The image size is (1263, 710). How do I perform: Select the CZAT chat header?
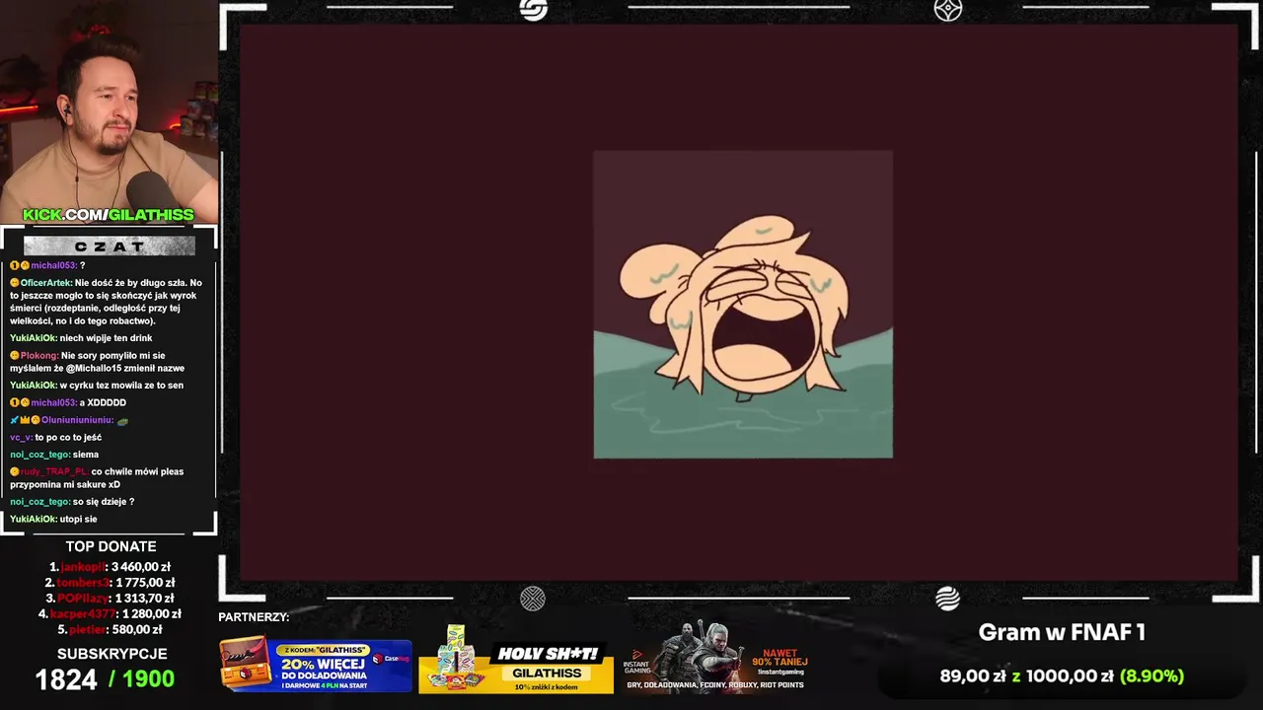[x=109, y=246]
